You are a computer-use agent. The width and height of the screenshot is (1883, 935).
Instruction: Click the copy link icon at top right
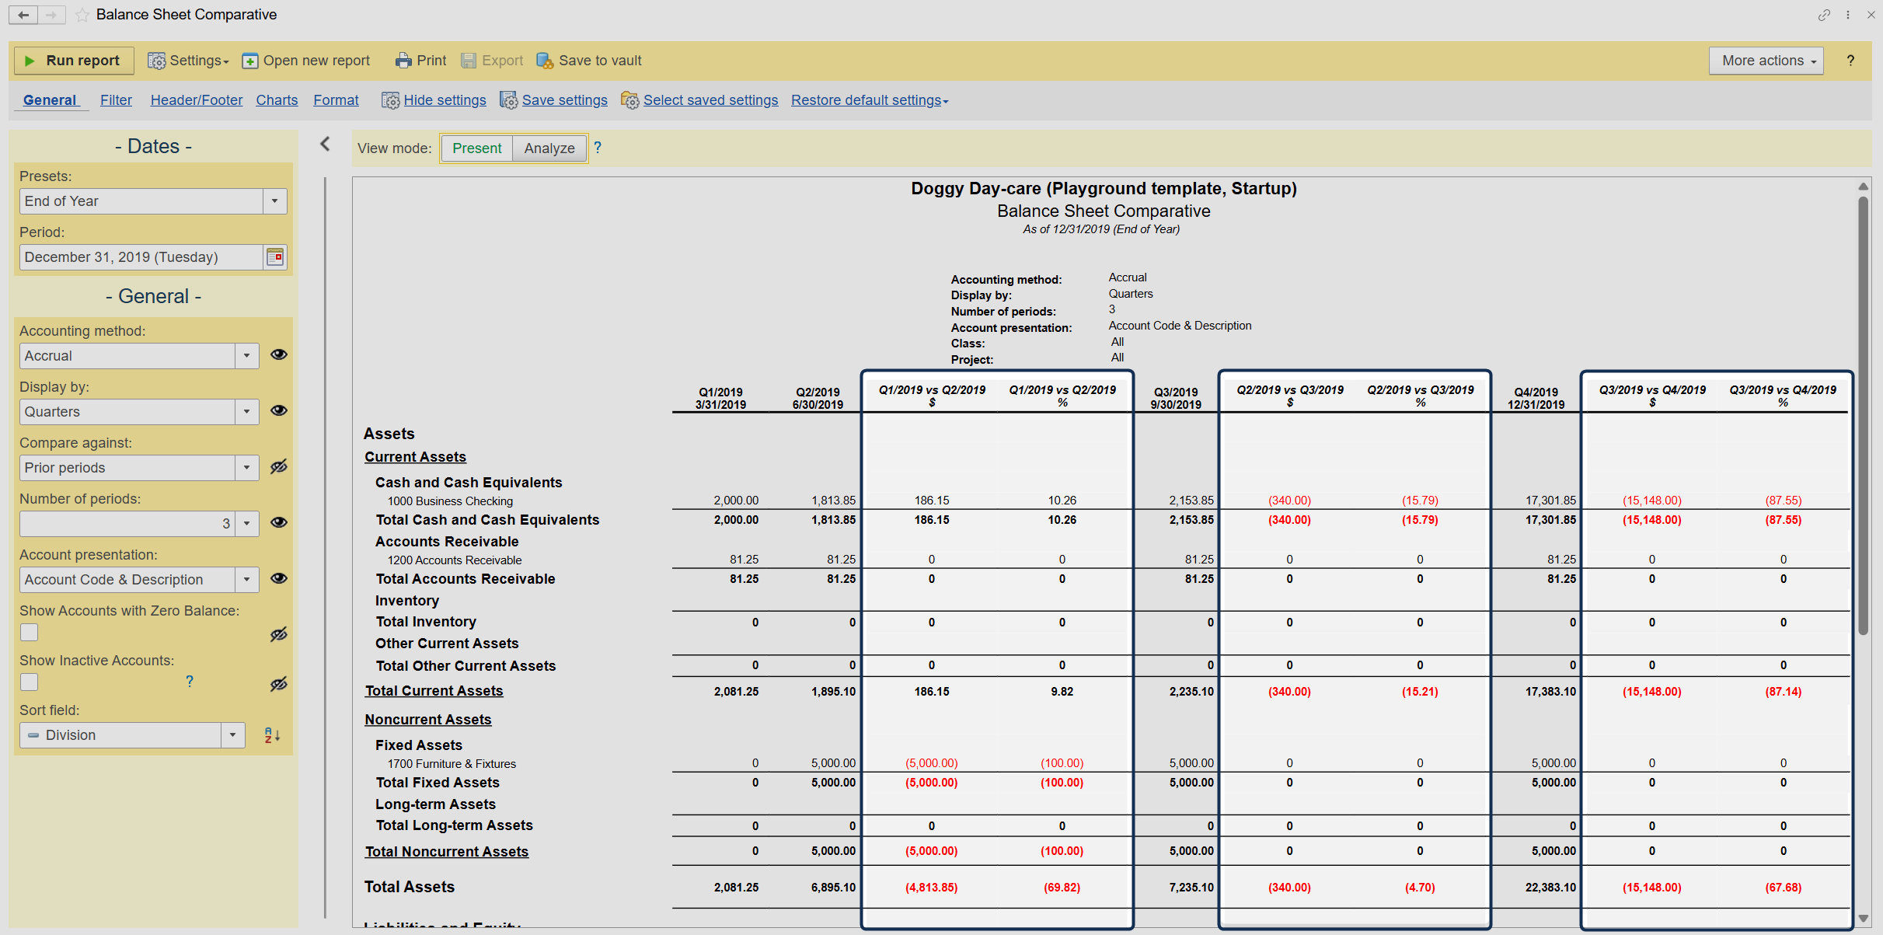click(x=1824, y=15)
